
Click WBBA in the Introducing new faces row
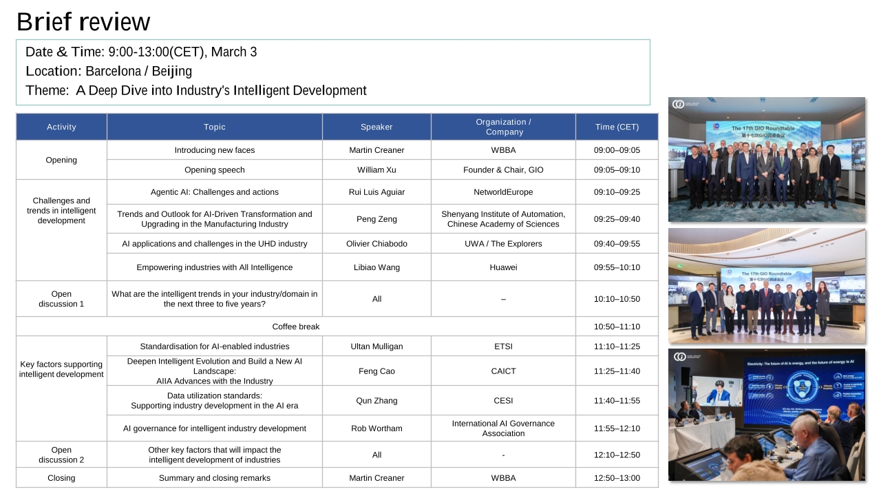tap(503, 150)
